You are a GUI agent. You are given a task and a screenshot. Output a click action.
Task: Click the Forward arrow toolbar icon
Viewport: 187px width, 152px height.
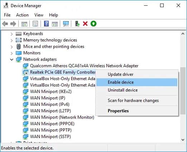[x=13, y=24]
